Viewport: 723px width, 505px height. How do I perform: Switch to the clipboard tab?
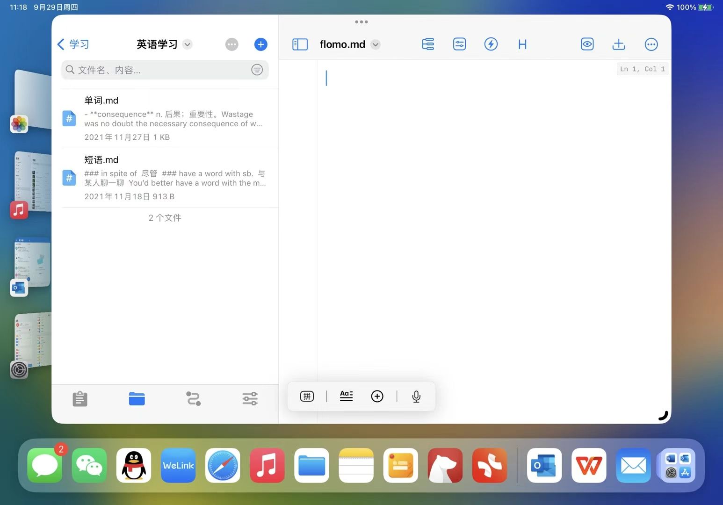pyautogui.click(x=80, y=399)
